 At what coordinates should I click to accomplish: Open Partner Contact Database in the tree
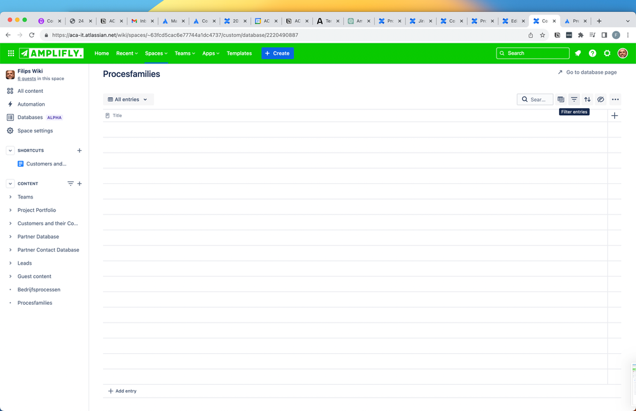tap(48, 249)
